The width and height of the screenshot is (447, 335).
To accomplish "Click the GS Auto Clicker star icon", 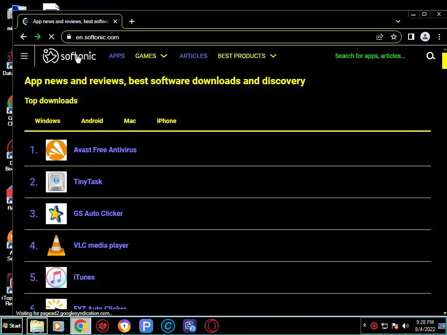I will pyautogui.click(x=56, y=214).
